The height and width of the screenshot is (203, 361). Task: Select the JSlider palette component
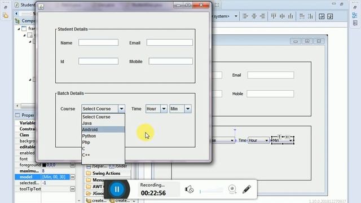pyautogui.click(x=118, y=166)
